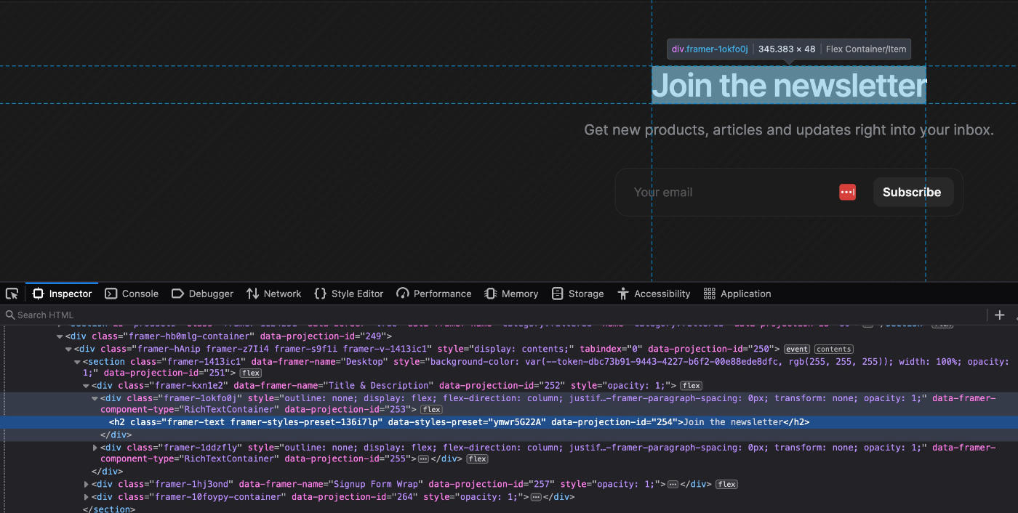Click the event badge on framer-hAnip div
This screenshot has height=513, width=1018.
[796, 350]
